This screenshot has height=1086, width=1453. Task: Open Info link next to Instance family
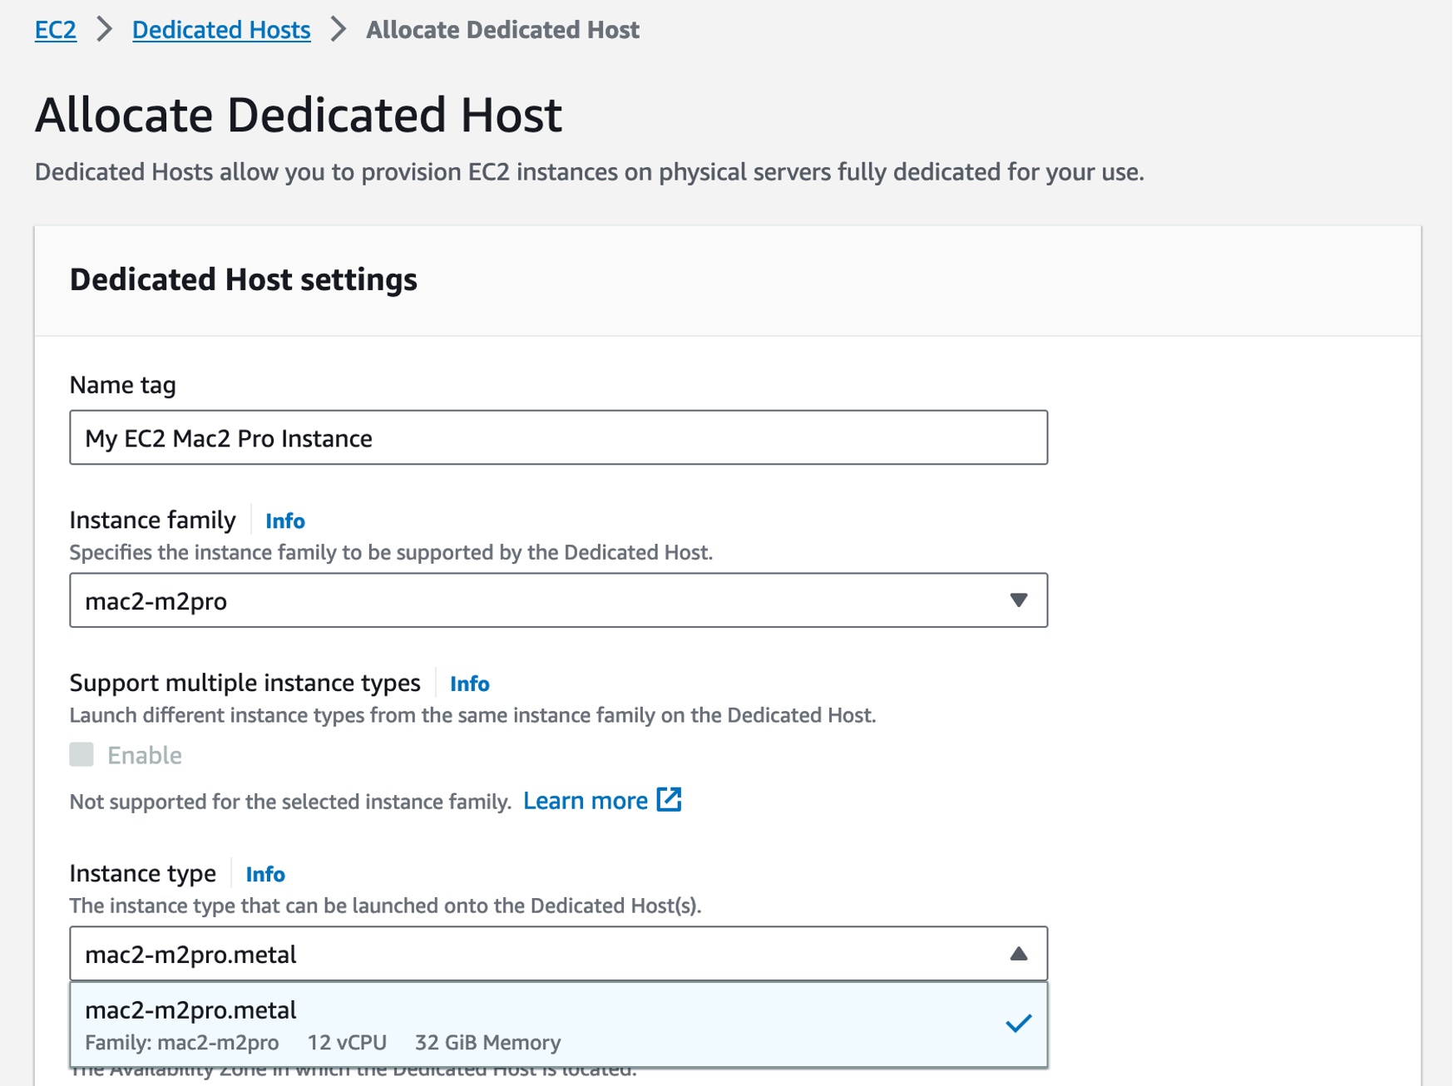tap(285, 521)
